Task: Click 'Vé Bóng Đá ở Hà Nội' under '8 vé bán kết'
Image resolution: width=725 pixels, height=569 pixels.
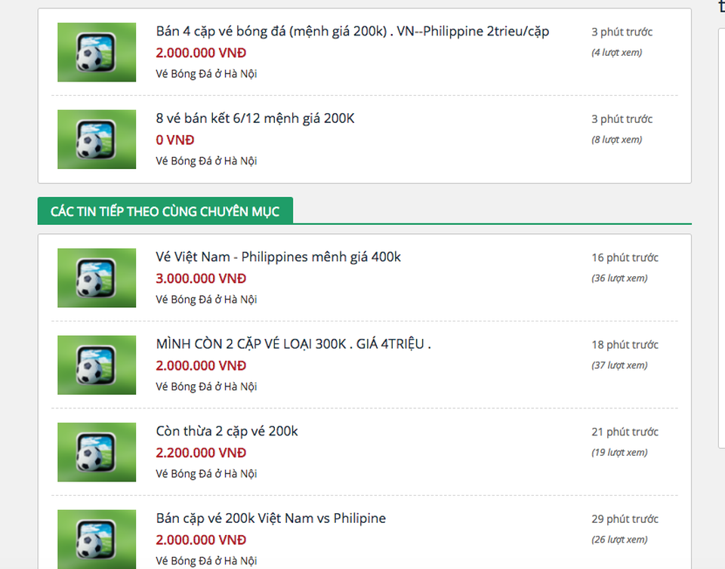Action: [x=206, y=161]
